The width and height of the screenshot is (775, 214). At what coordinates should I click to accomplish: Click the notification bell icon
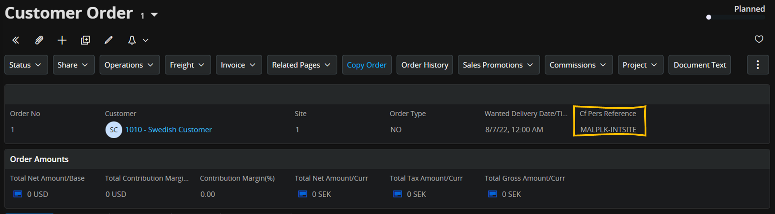[132, 40]
